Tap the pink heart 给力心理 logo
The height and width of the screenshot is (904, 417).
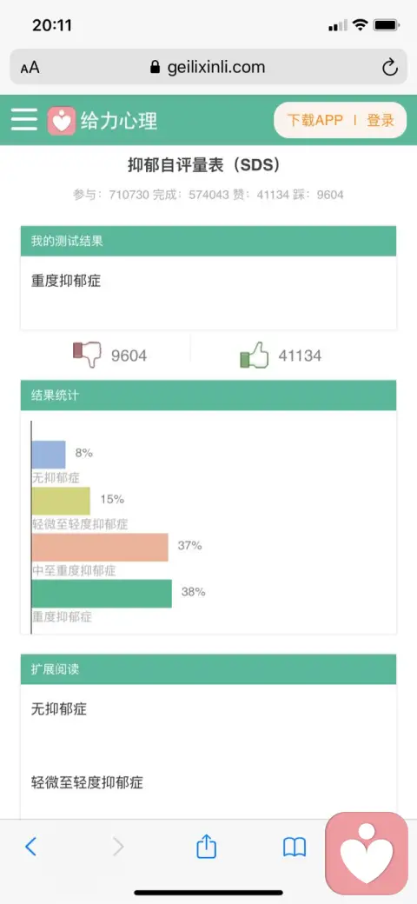(61, 121)
